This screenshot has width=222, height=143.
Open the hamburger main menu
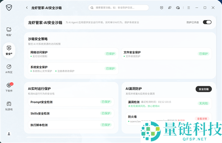tap(189, 8)
